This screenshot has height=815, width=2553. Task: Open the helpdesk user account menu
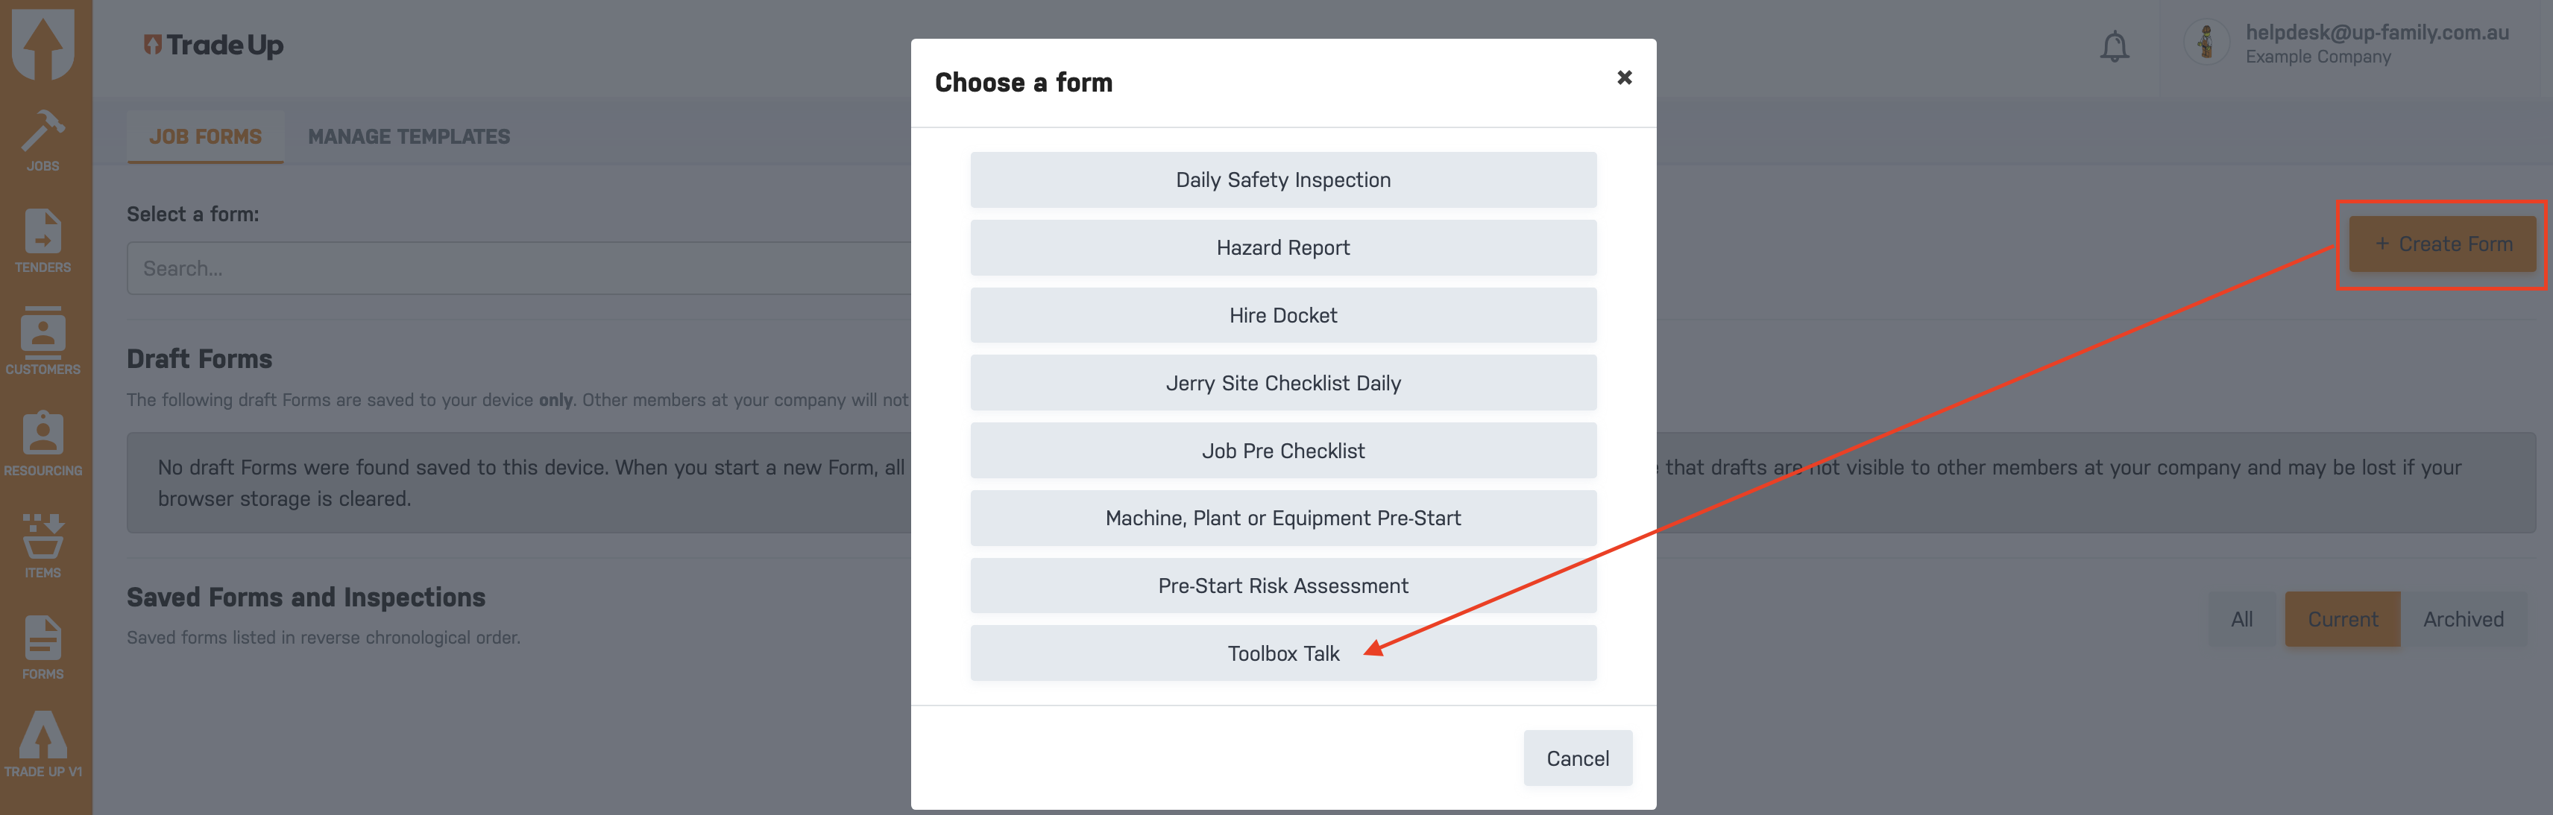(x=2349, y=43)
